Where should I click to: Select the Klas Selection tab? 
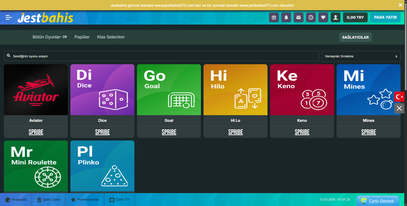111,37
